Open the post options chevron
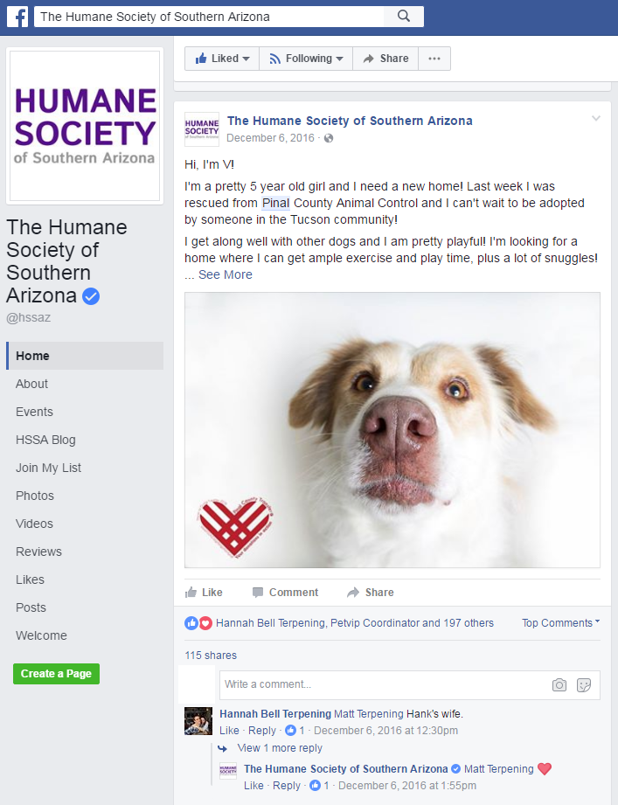Image resolution: width=618 pixels, height=805 pixels. click(596, 119)
